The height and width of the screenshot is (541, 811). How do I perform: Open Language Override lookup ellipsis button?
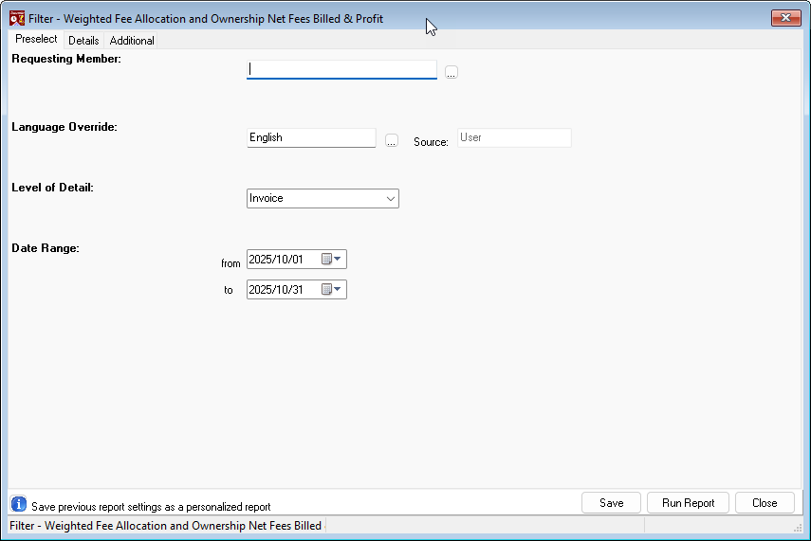click(x=392, y=140)
